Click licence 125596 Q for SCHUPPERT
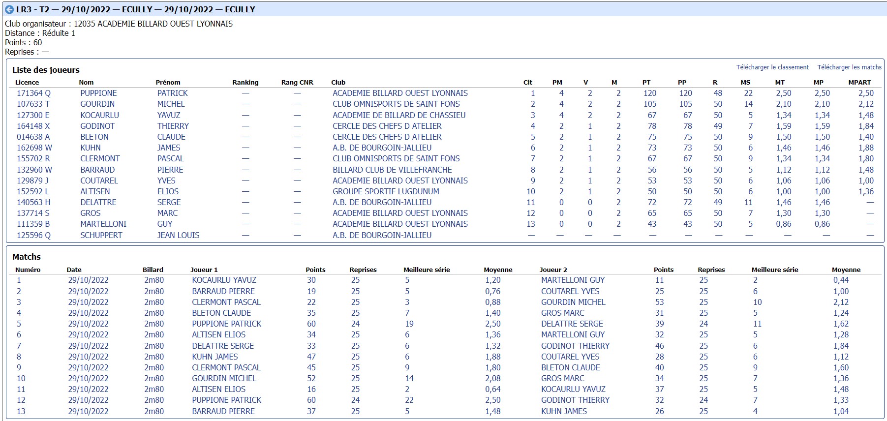 pos(33,235)
